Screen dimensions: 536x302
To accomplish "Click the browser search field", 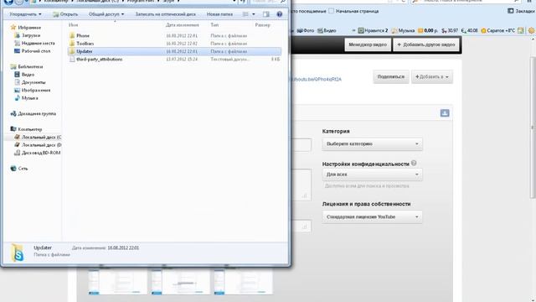I will click(466, 2).
